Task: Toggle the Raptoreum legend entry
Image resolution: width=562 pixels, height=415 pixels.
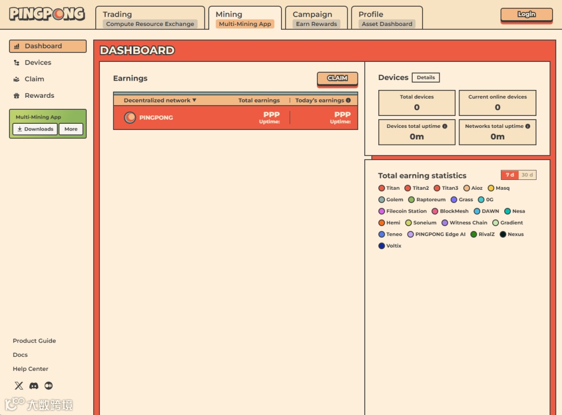Action: 427,200
